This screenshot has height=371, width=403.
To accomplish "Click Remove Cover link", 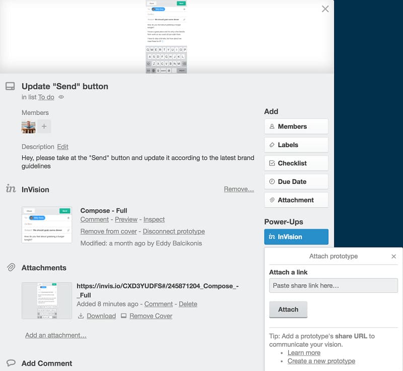I will coord(151,316).
